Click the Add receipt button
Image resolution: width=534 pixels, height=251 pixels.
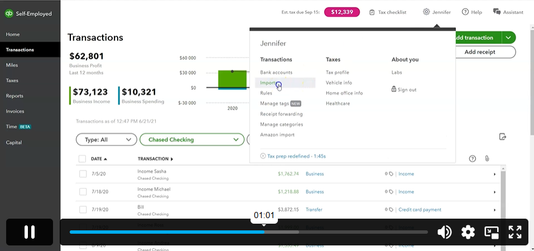[x=482, y=52]
